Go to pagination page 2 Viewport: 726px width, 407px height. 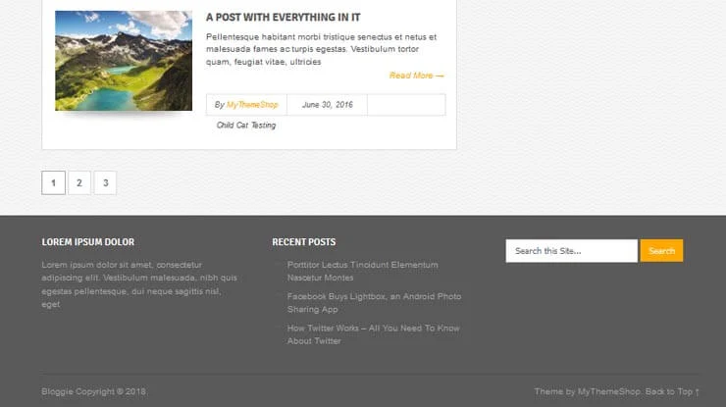click(x=79, y=182)
